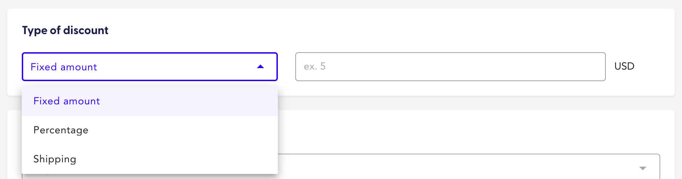
Task: Click the empty card area beside the heading
Action: point(363,30)
